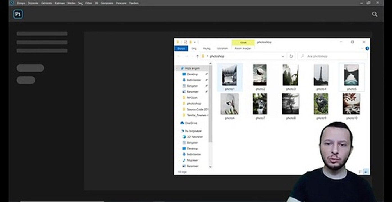Select the photo6 thumbnail
The height and width of the screenshot is (202, 392).
click(x=229, y=104)
